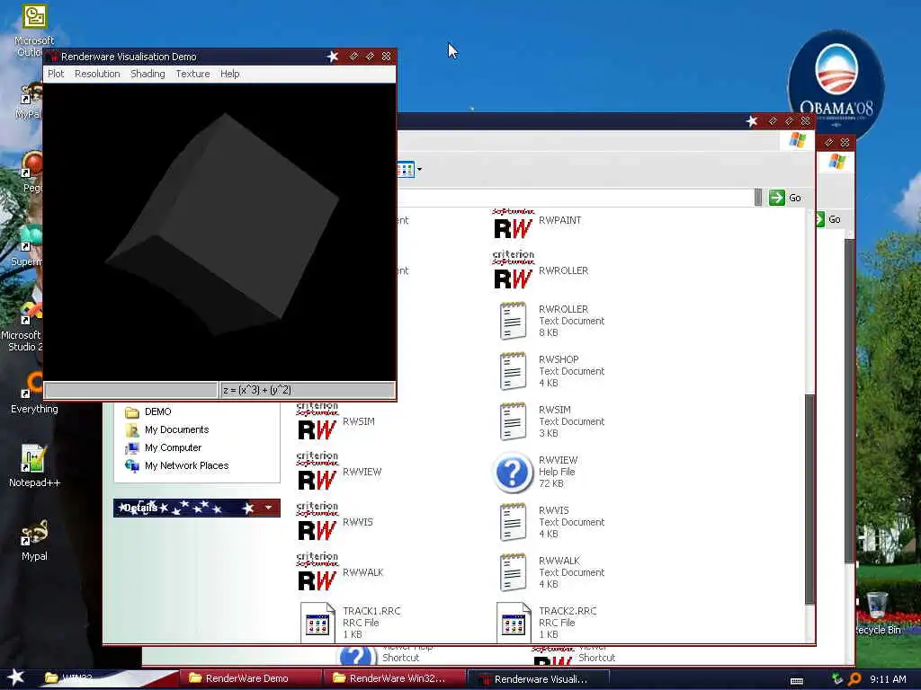The width and height of the screenshot is (921, 690).
Task: Click the rendered 3D surface in the demo viewport
Action: 222,226
